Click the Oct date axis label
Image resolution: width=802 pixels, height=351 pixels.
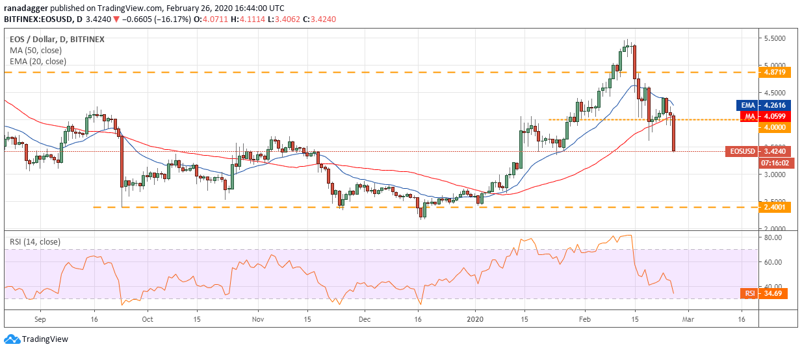[147, 319]
